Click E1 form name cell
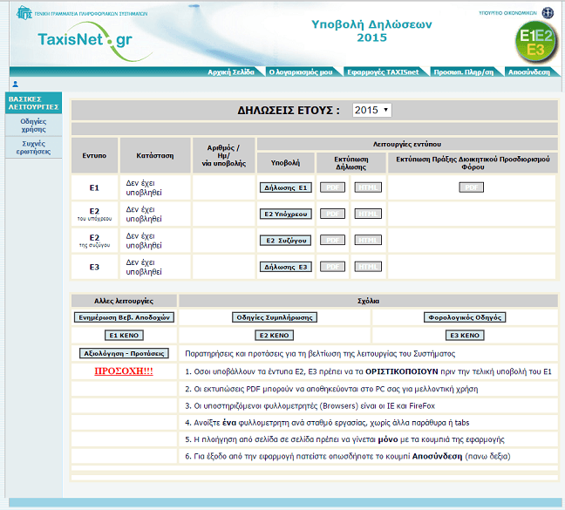This screenshot has height=510, width=565. [x=94, y=187]
